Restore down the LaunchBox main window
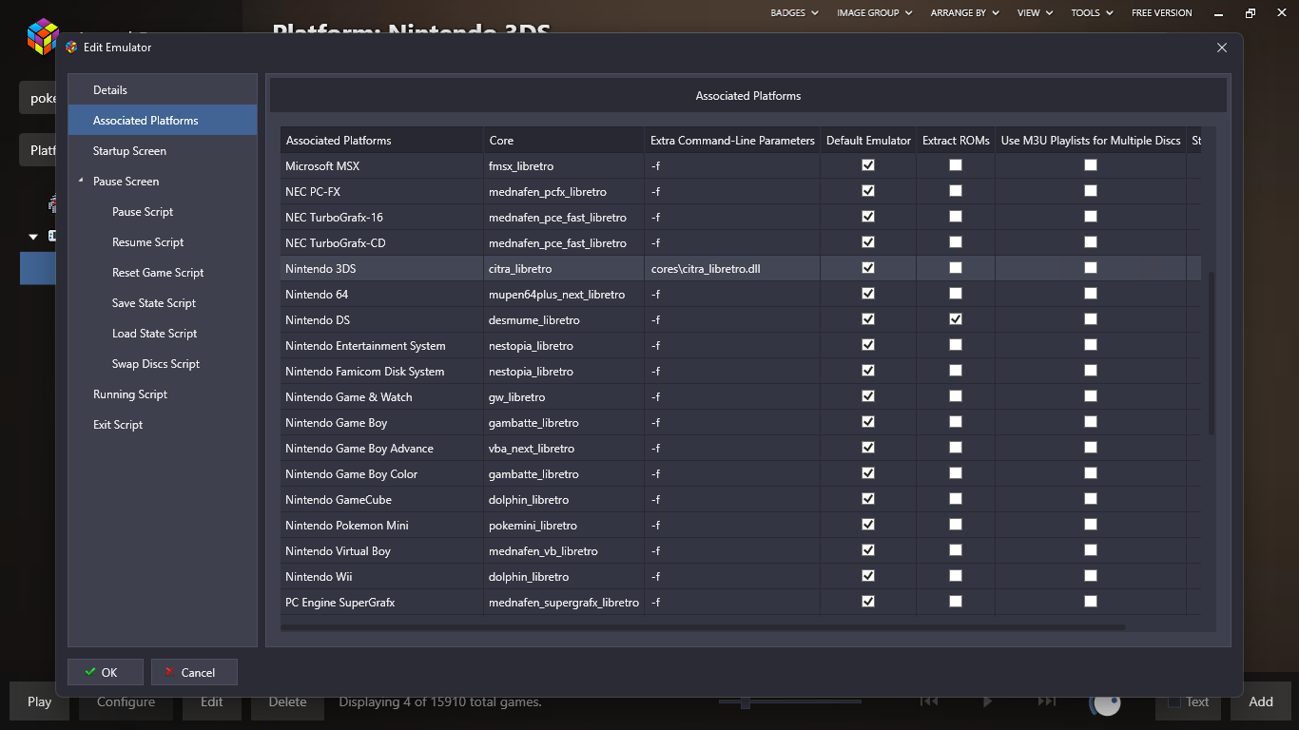 click(x=1251, y=13)
